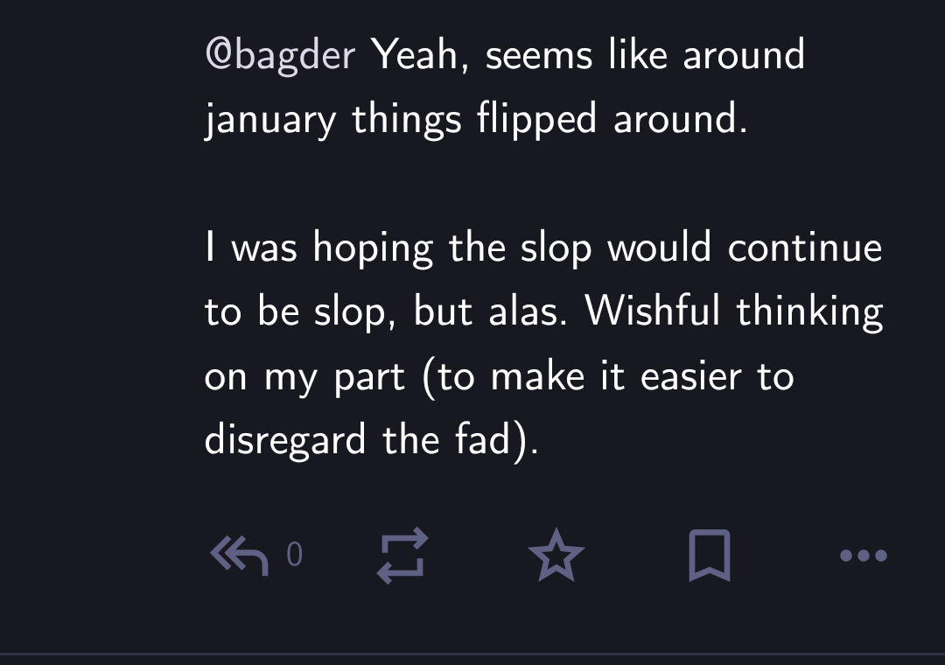This screenshot has width=945, height=665.
Task: Click the word "january" in the post
Action: (x=269, y=120)
